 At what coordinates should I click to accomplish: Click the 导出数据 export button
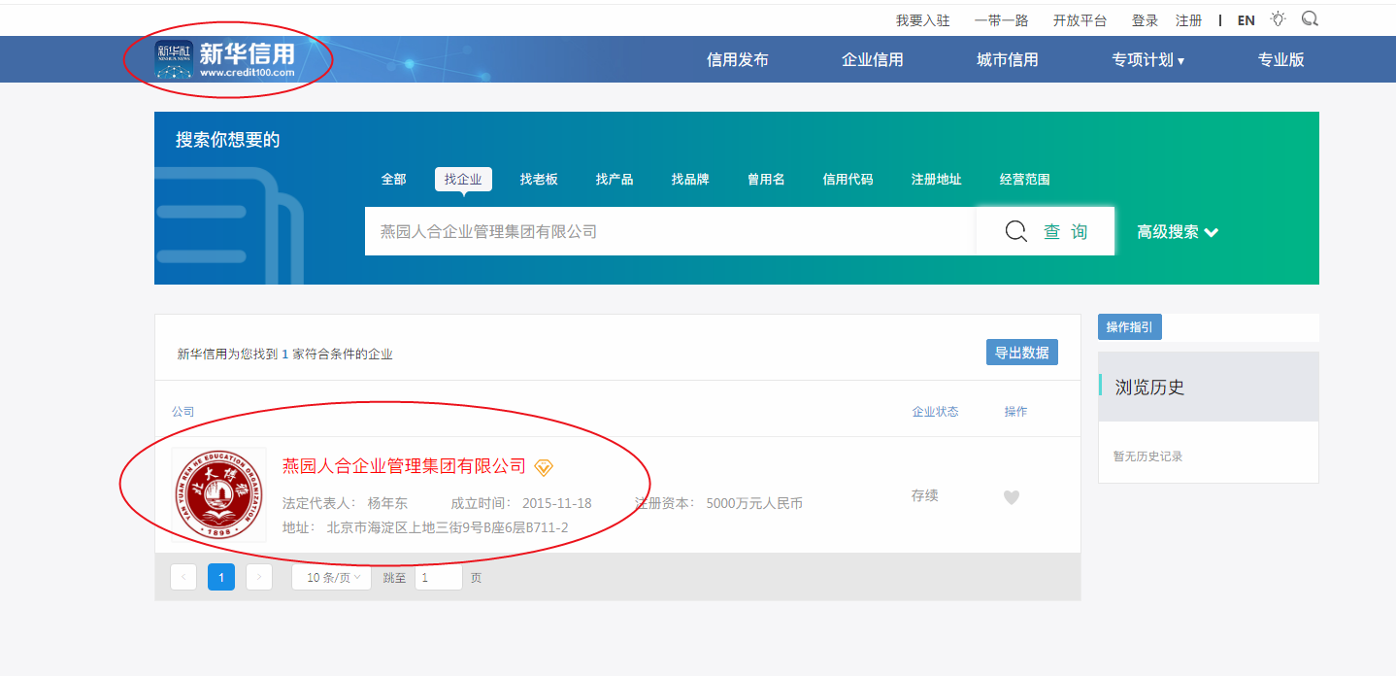pos(1022,353)
